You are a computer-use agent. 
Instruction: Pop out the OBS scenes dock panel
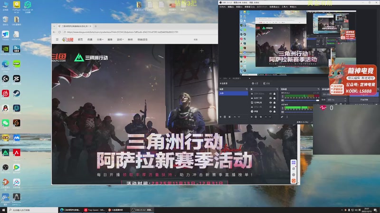pyautogui.click(x=247, y=89)
